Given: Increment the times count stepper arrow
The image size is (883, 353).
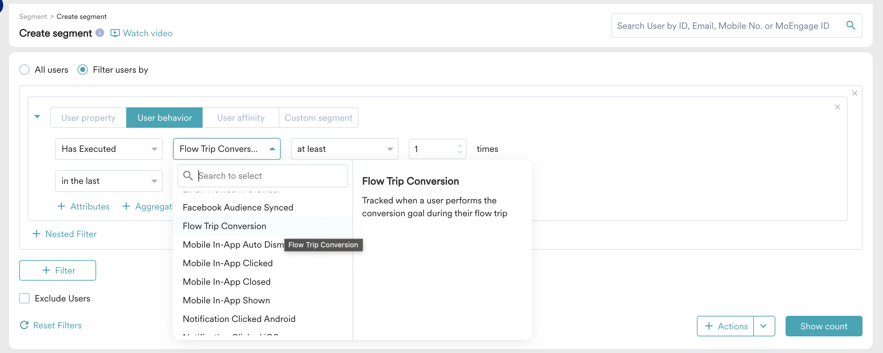Looking at the screenshot, I should click(x=459, y=146).
